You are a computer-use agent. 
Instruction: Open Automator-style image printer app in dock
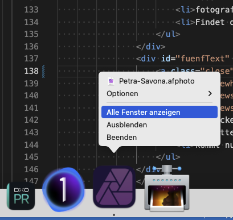tap(167, 188)
